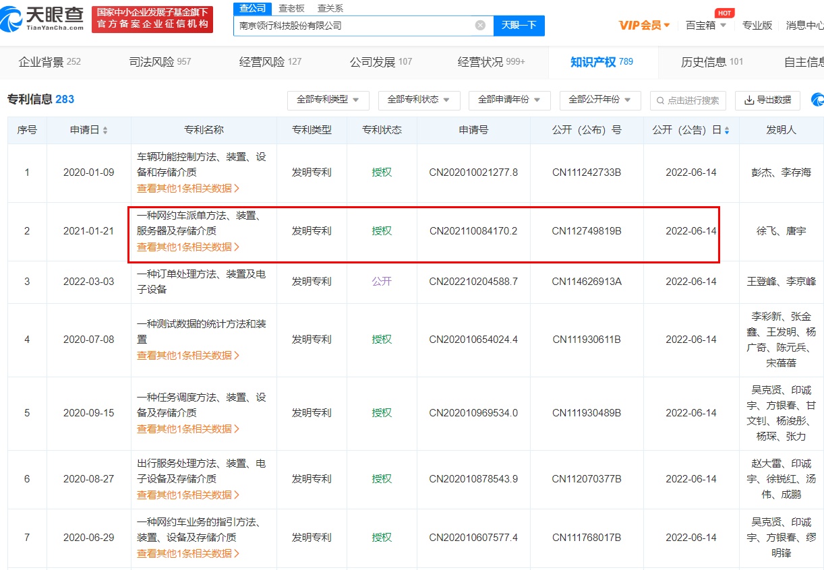Go to the 司法风险 tab
Image resolution: width=824 pixels, height=570 pixels.
tap(160, 62)
